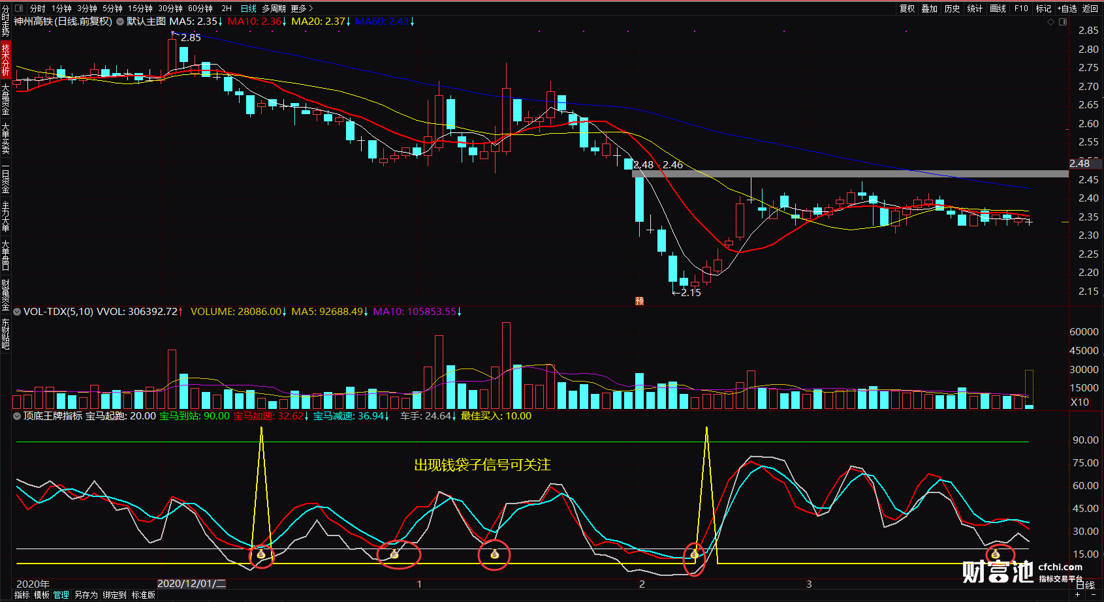The width and height of the screenshot is (1104, 602).
Task: Click the 2020/12/01 date marker
Action: pyautogui.click(x=192, y=584)
